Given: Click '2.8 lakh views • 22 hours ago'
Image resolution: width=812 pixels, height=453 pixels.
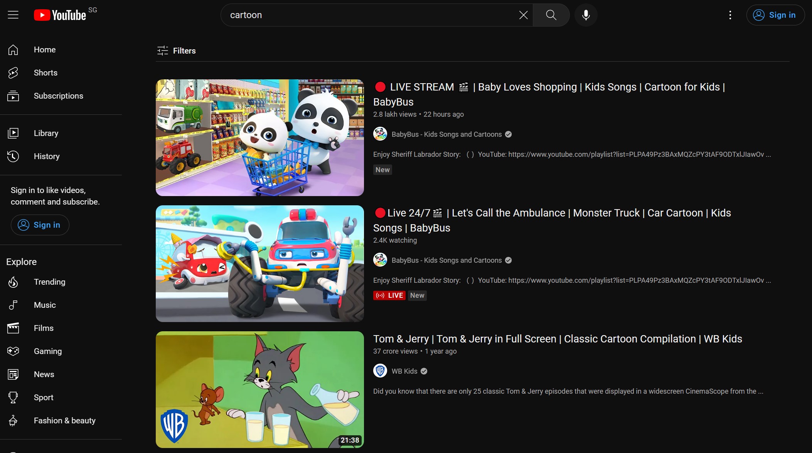Looking at the screenshot, I should click(x=418, y=114).
